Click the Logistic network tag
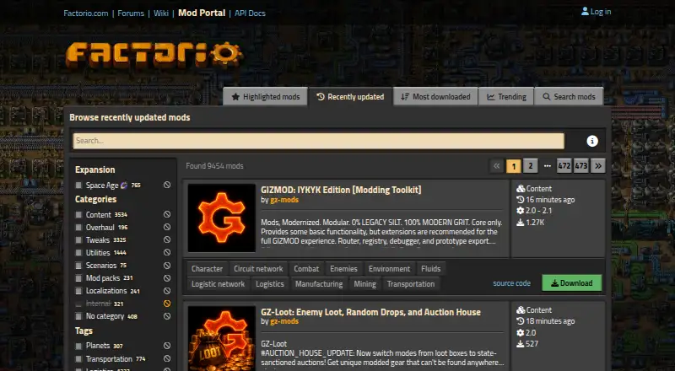The height and width of the screenshot is (371, 675). click(218, 284)
